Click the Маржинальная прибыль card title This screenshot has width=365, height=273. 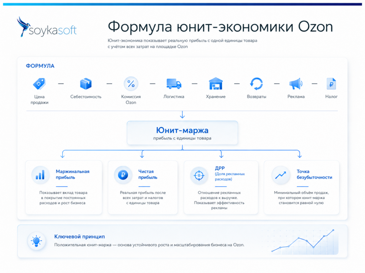[x=73, y=174]
